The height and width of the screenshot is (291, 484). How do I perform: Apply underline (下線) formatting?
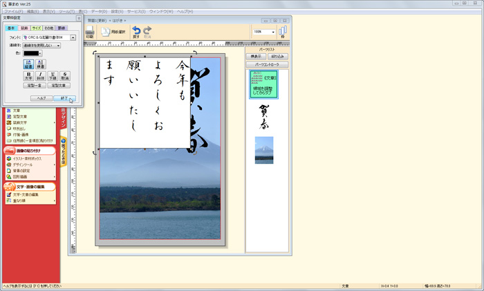pyautogui.click(x=53, y=76)
